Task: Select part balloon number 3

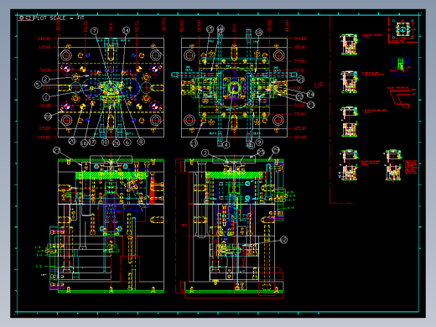Action: click(205, 153)
